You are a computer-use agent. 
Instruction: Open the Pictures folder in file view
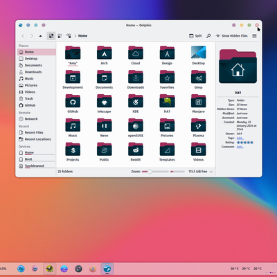point(167,128)
